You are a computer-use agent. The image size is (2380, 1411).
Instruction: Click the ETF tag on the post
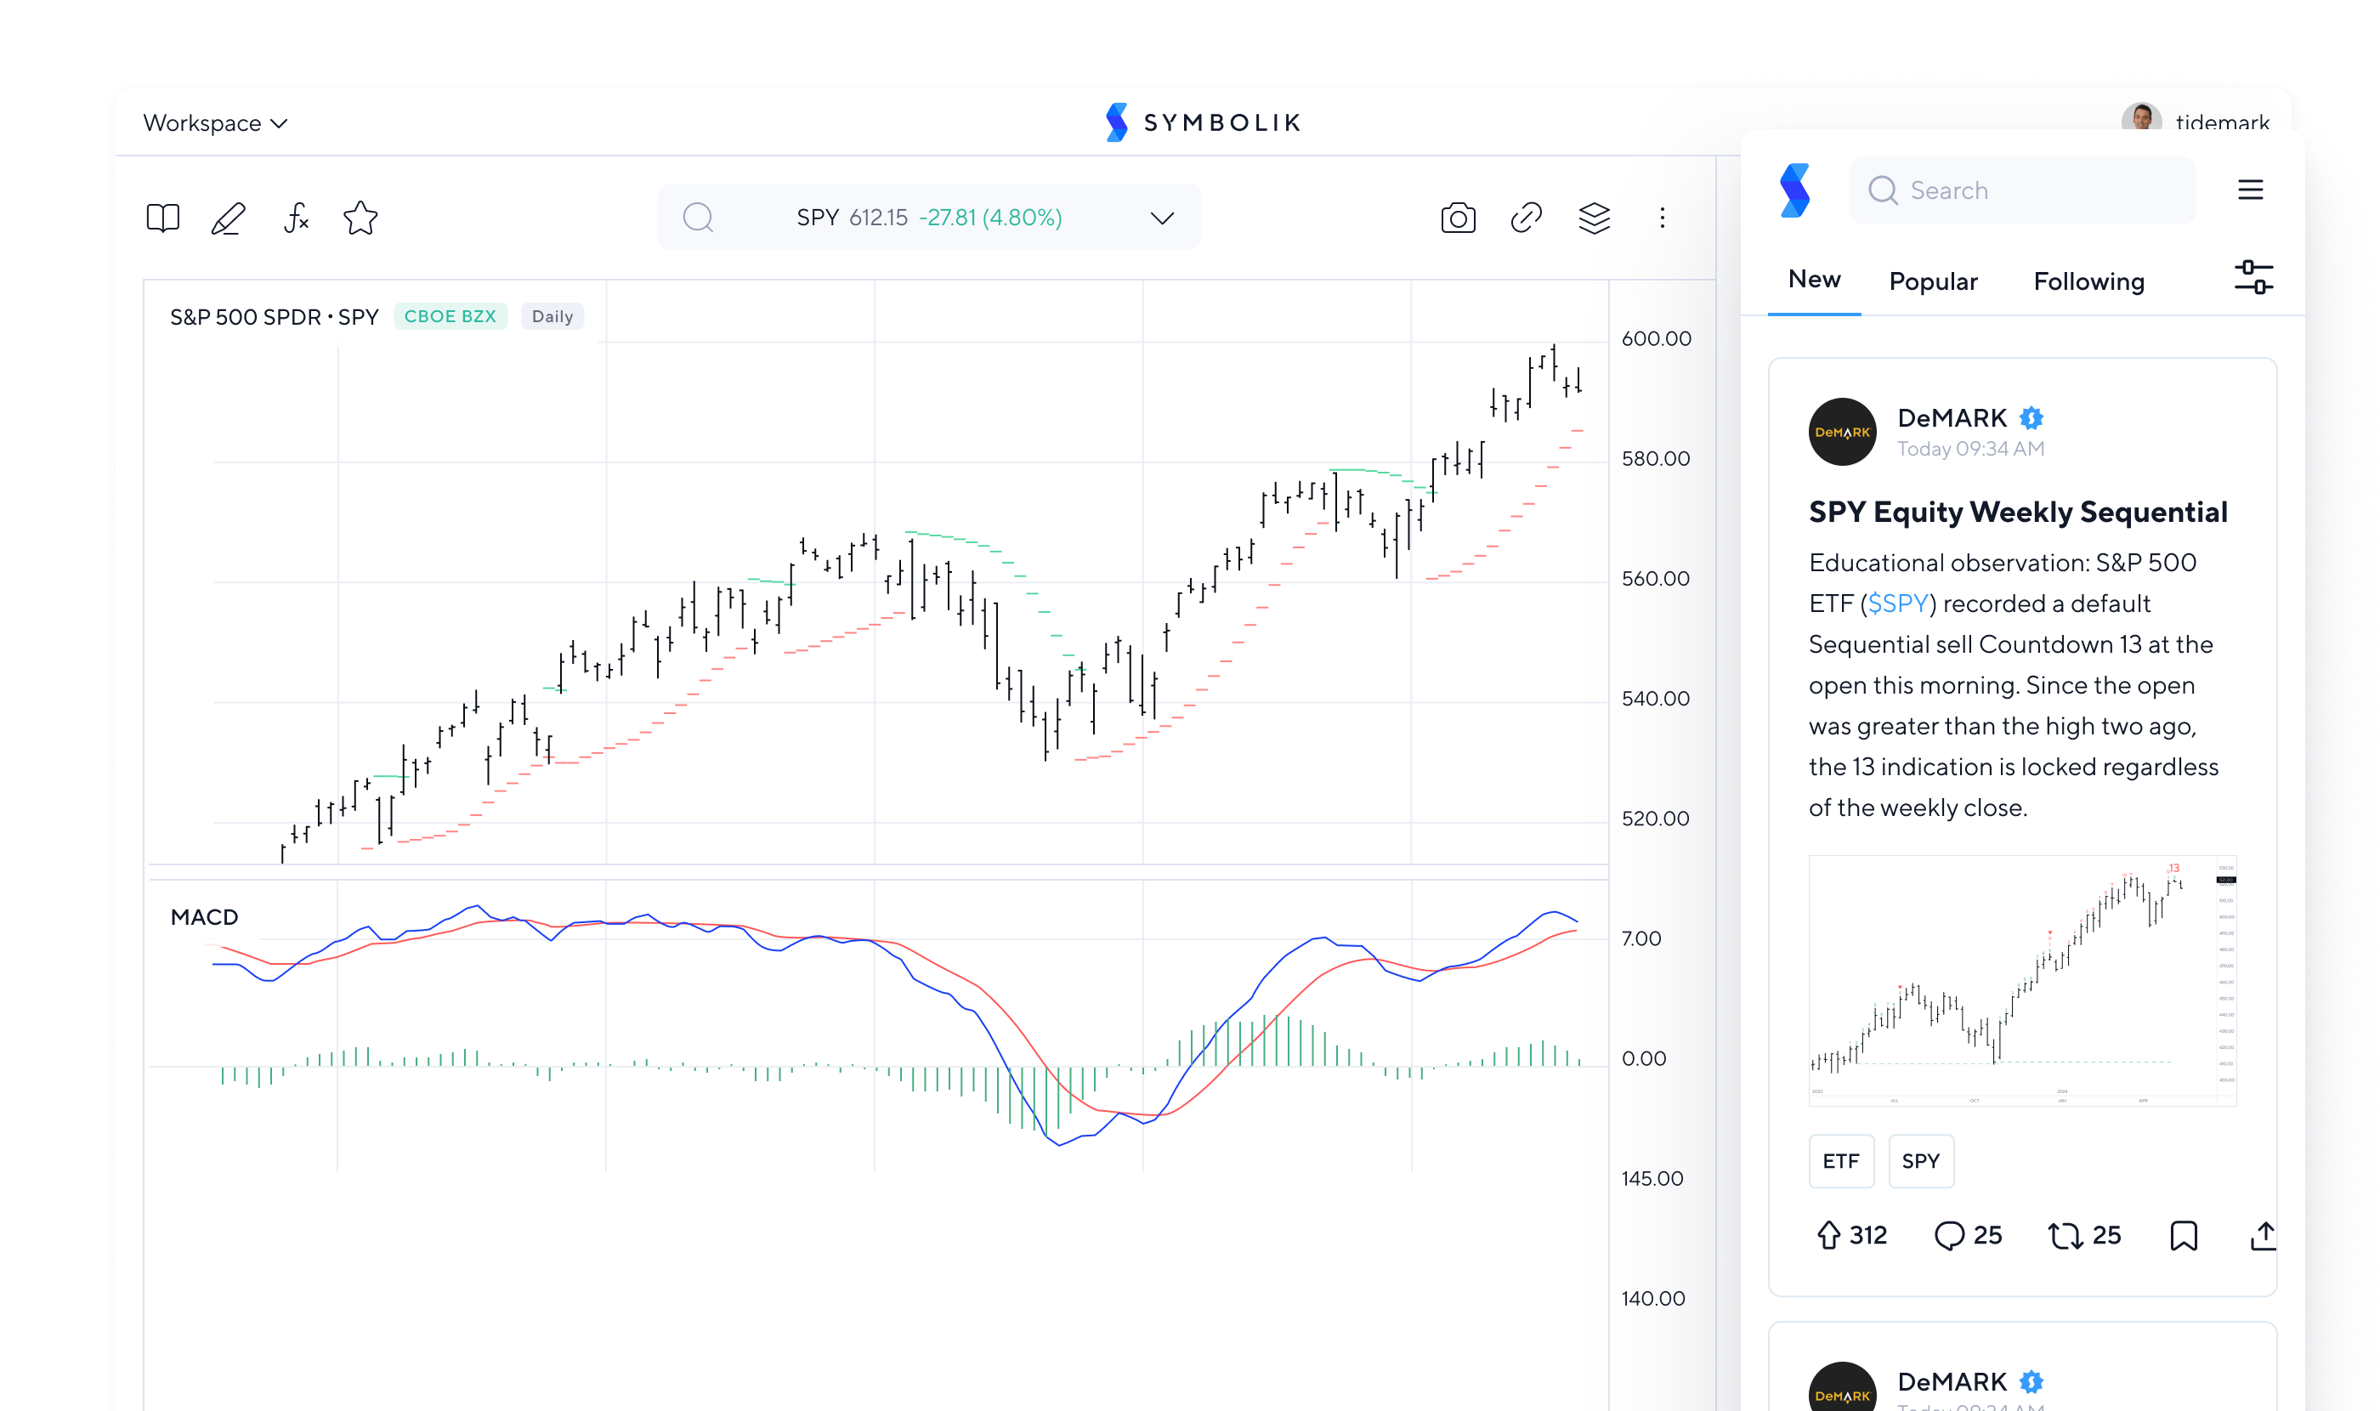pyautogui.click(x=1840, y=1161)
